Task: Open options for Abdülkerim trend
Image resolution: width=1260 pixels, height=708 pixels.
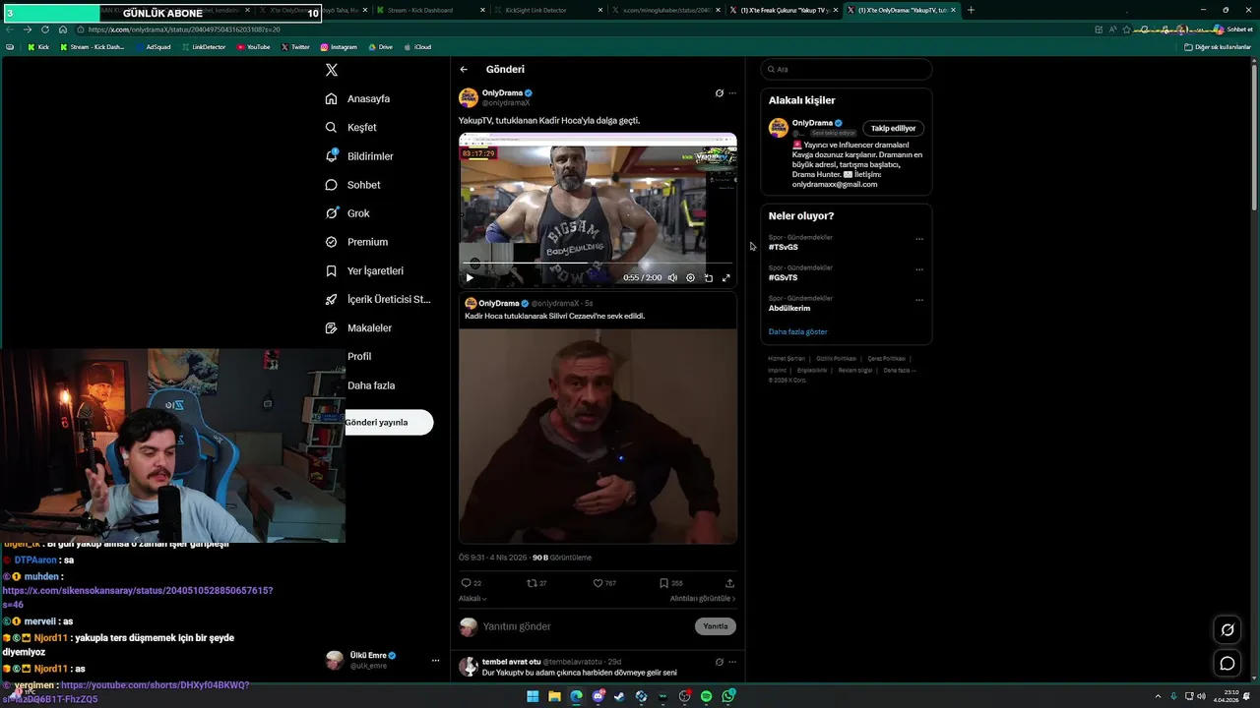Action: coord(919,300)
